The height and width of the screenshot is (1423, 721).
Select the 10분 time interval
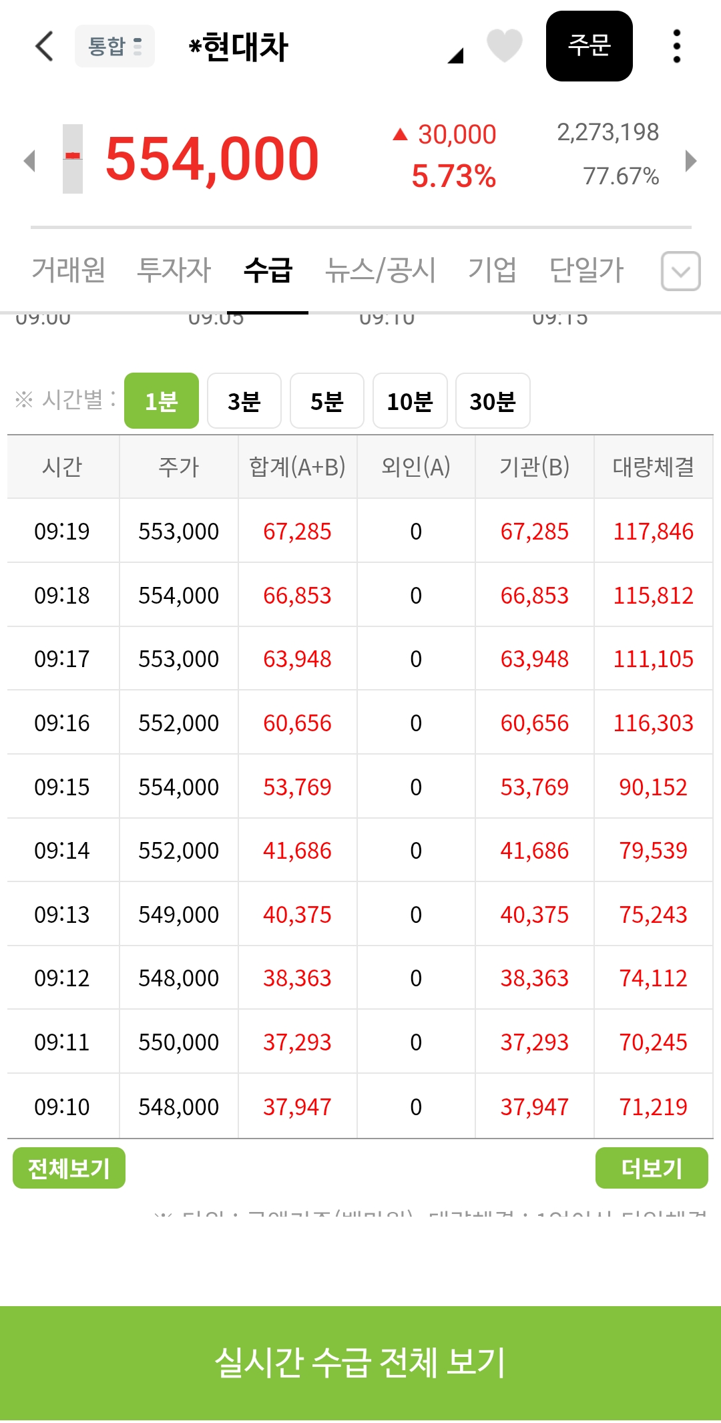410,401
